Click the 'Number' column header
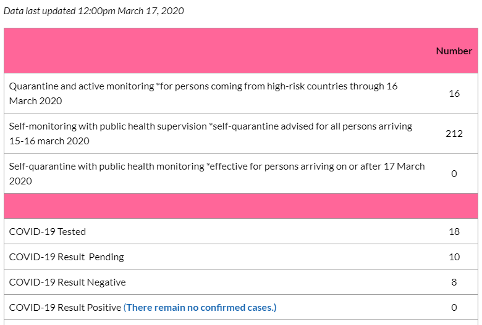This screenshot has width=482, height=325. [x=454, y=51]
